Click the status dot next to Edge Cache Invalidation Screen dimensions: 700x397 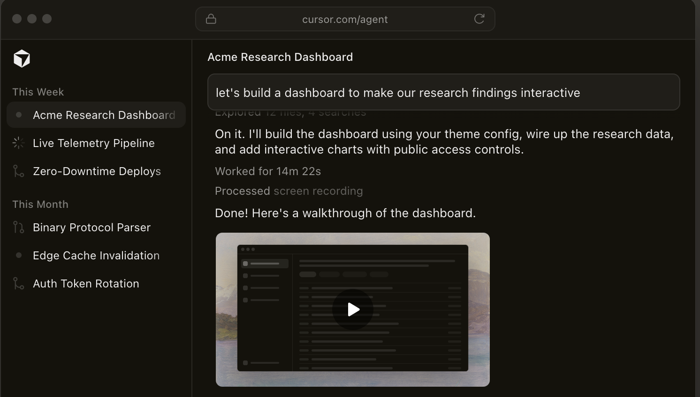point(18,255)
